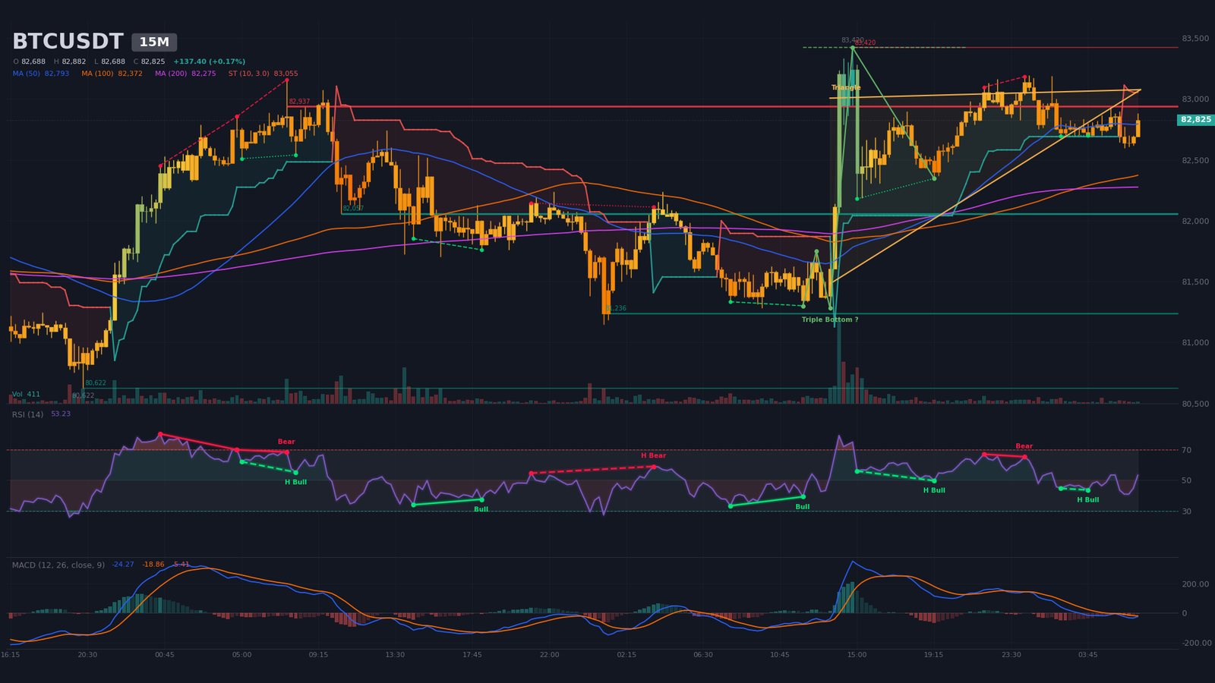Viewport: 1215px width, 683px height.
Task: Click the 82,825 current price tag
Action: tap(1196, 120)
